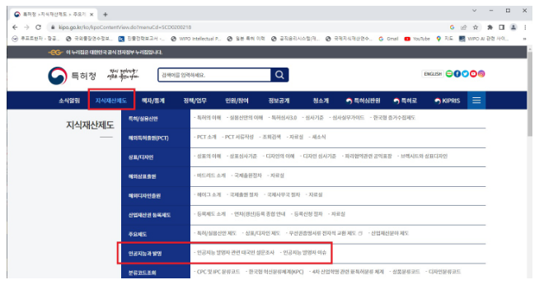Open 인공지능 발명자 이슈 link
The height and width of the screenshot is (308, 539).
[x=305, y=252]
